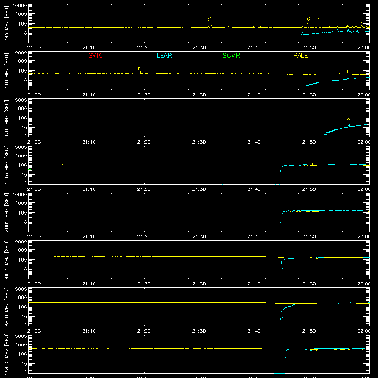This screenshot has width=378, height=378.
Task: Click the 10 y-axis label of the 1415 MHz plot
Action: click(24, 175)
